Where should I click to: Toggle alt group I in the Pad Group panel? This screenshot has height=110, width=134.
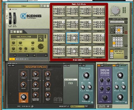pyautogui.click(x=121, y=32)
